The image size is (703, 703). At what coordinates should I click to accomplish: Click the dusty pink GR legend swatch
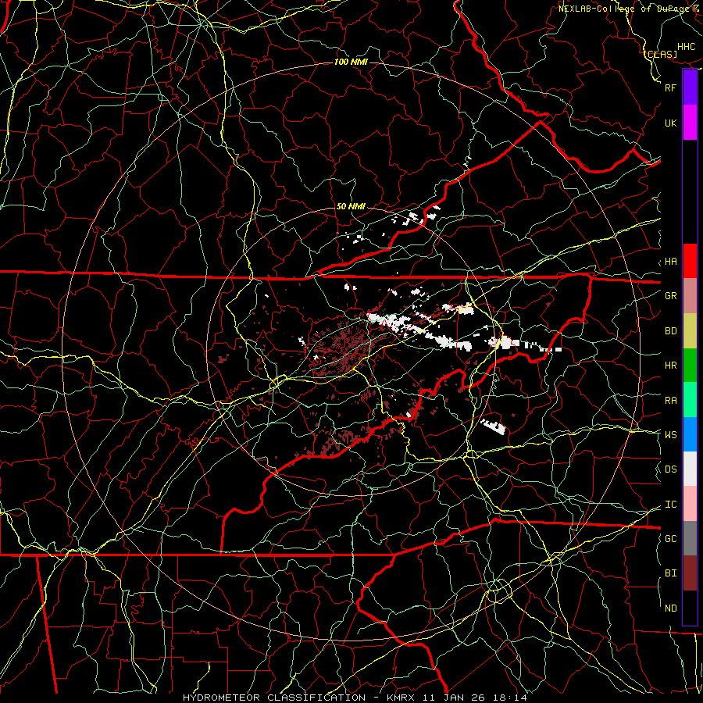point(690,296)
